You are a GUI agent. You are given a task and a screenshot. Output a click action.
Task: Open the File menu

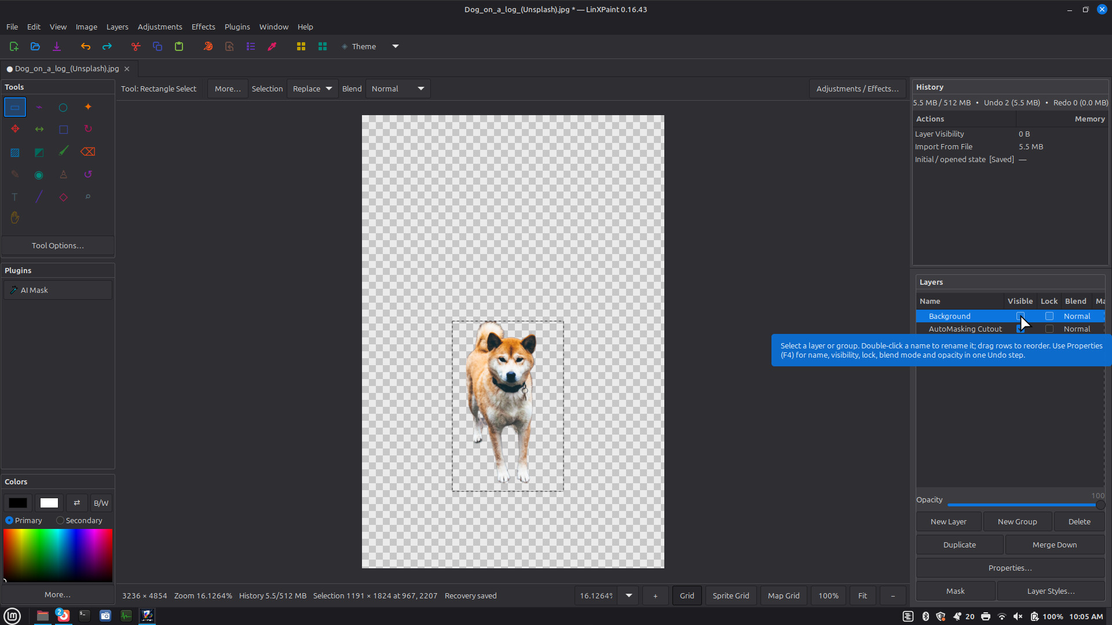(x=12, y=27)
